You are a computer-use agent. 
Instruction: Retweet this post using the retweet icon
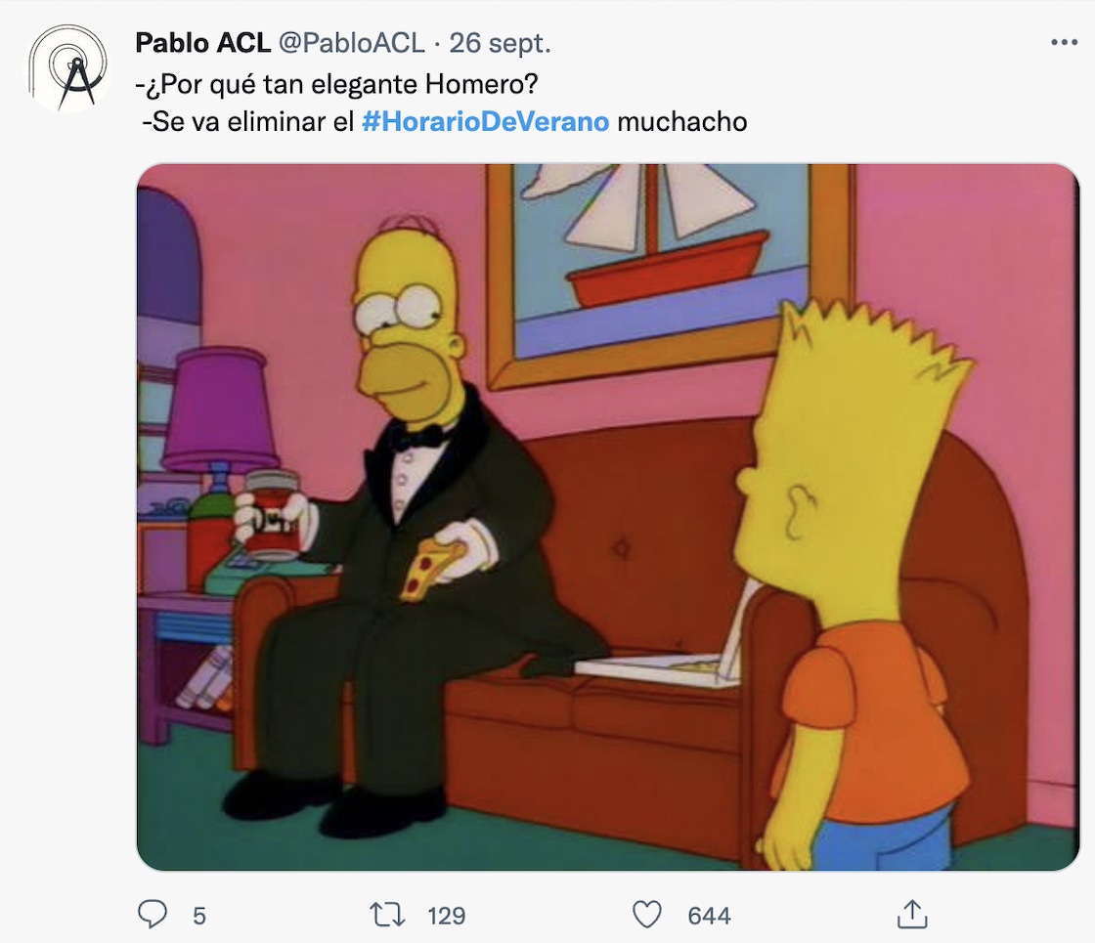(387, 915)
